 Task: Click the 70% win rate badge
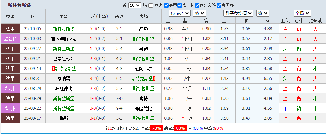tap(157, 128)
